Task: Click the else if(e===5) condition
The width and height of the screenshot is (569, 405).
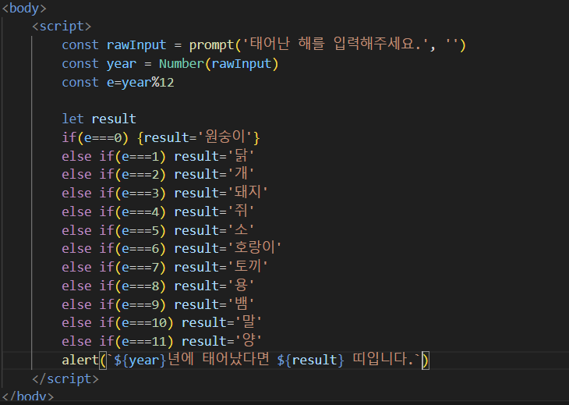Action: [114, 230]
